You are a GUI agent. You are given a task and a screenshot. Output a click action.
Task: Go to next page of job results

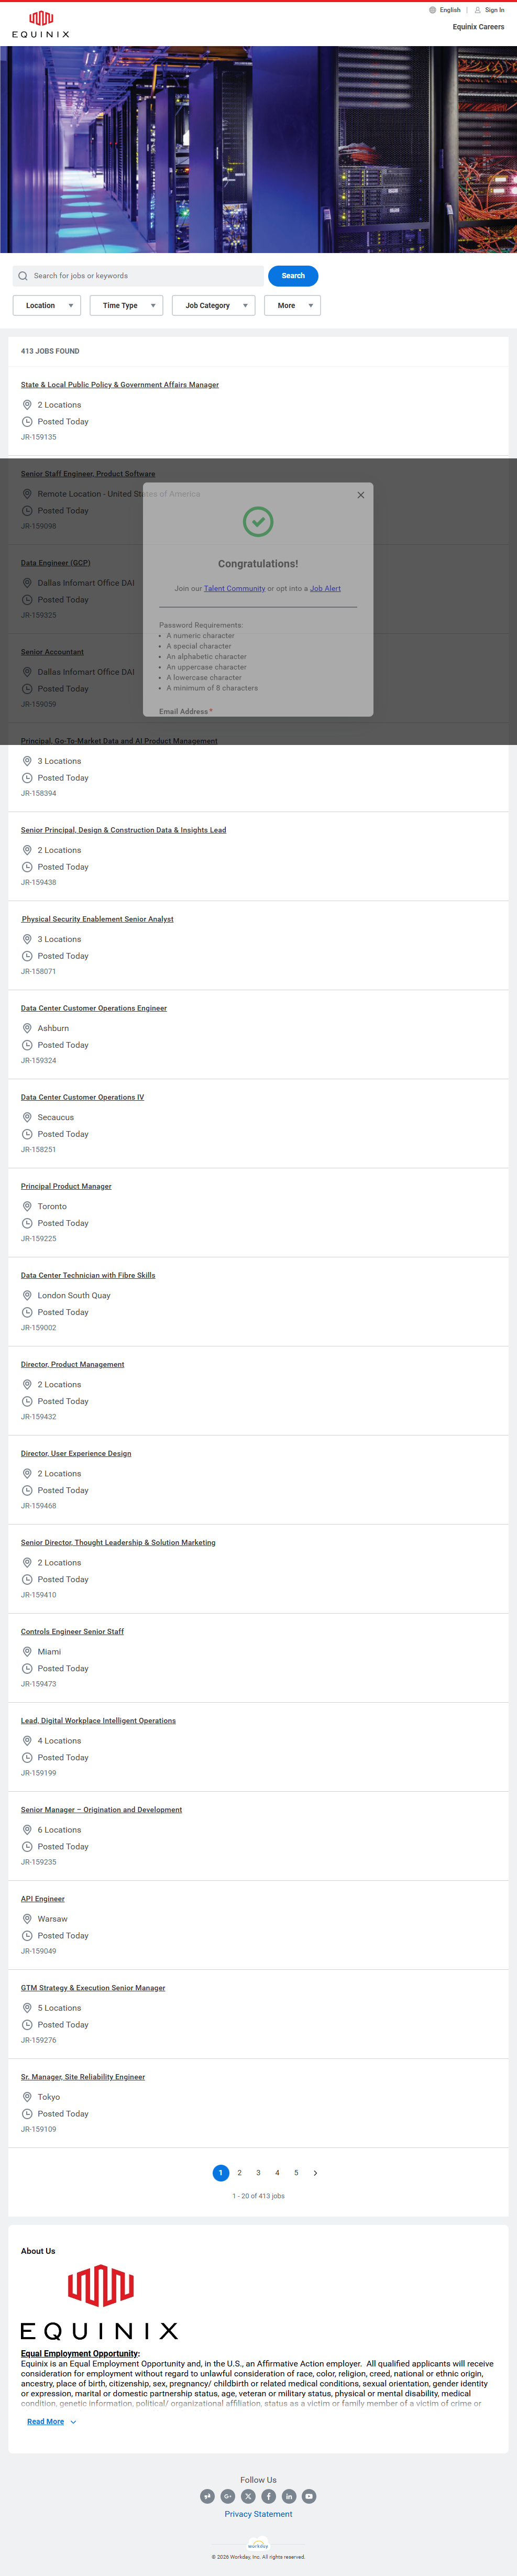(315, 2173)
